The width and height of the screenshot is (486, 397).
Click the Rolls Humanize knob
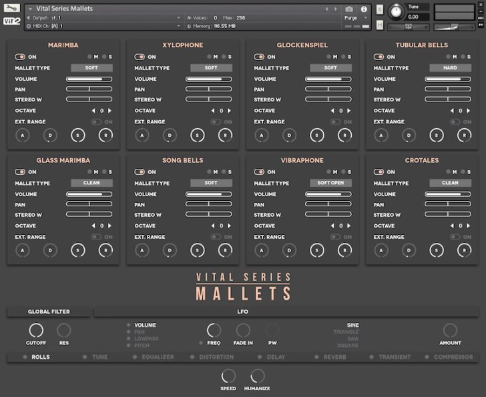[257, 376]
